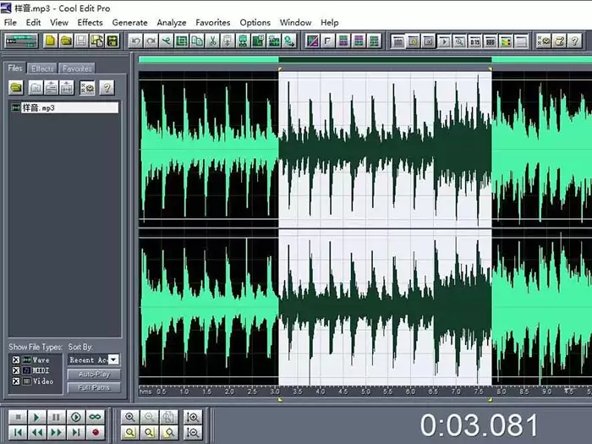Screen dimensions: 592x444
Task: Open the Sort By dropdown
Action: click(113, 359)
